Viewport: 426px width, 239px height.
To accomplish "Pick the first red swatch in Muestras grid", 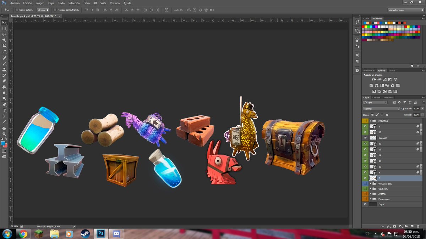I will pyautogui.click(x=364, y=26).
